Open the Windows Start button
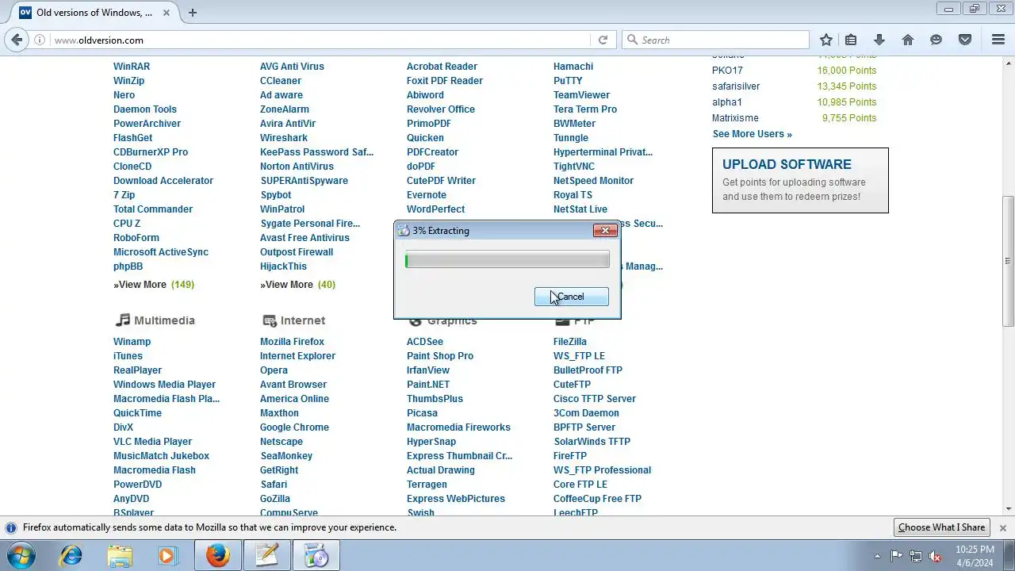The width and height of the screenshot is (1015, 571). point(23,555)
